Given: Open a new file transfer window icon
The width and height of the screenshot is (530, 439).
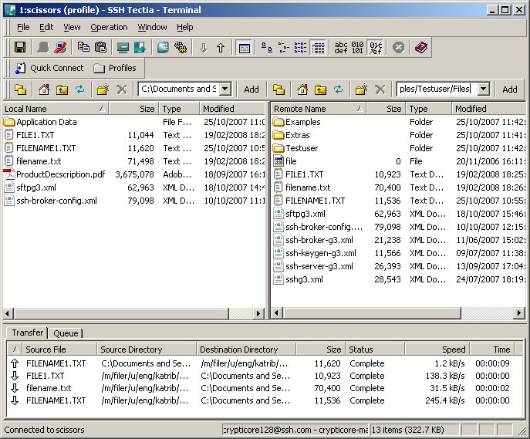Looking at the screenshot, I should tap(140, 47).
